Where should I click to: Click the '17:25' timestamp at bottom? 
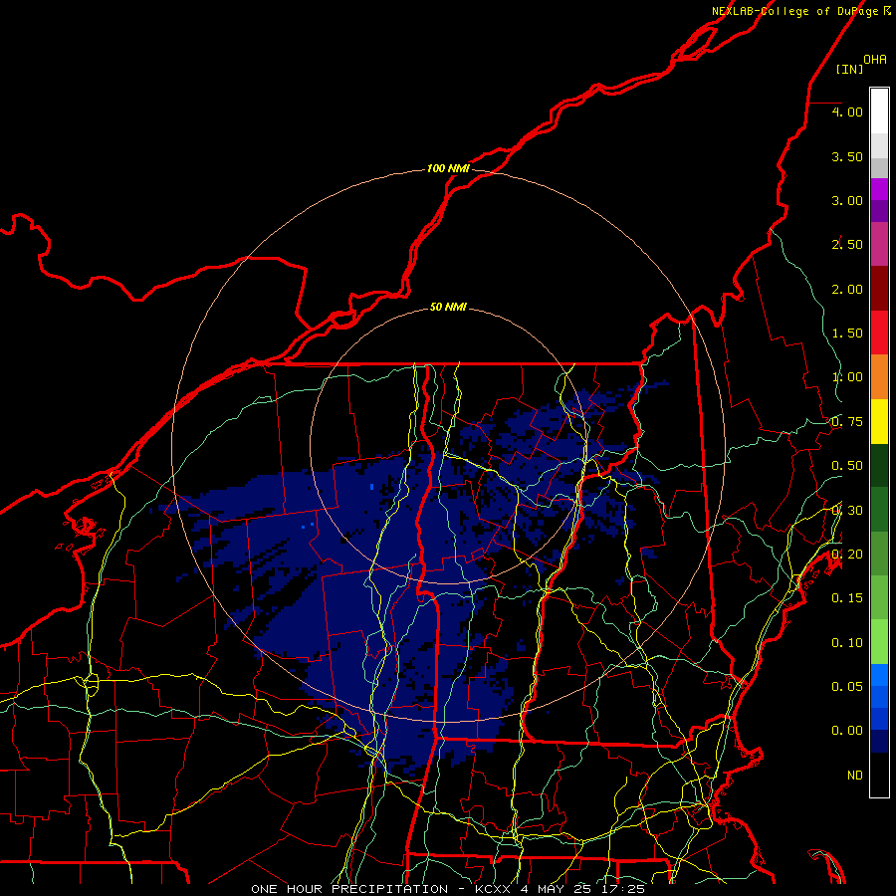pos(623,889)
